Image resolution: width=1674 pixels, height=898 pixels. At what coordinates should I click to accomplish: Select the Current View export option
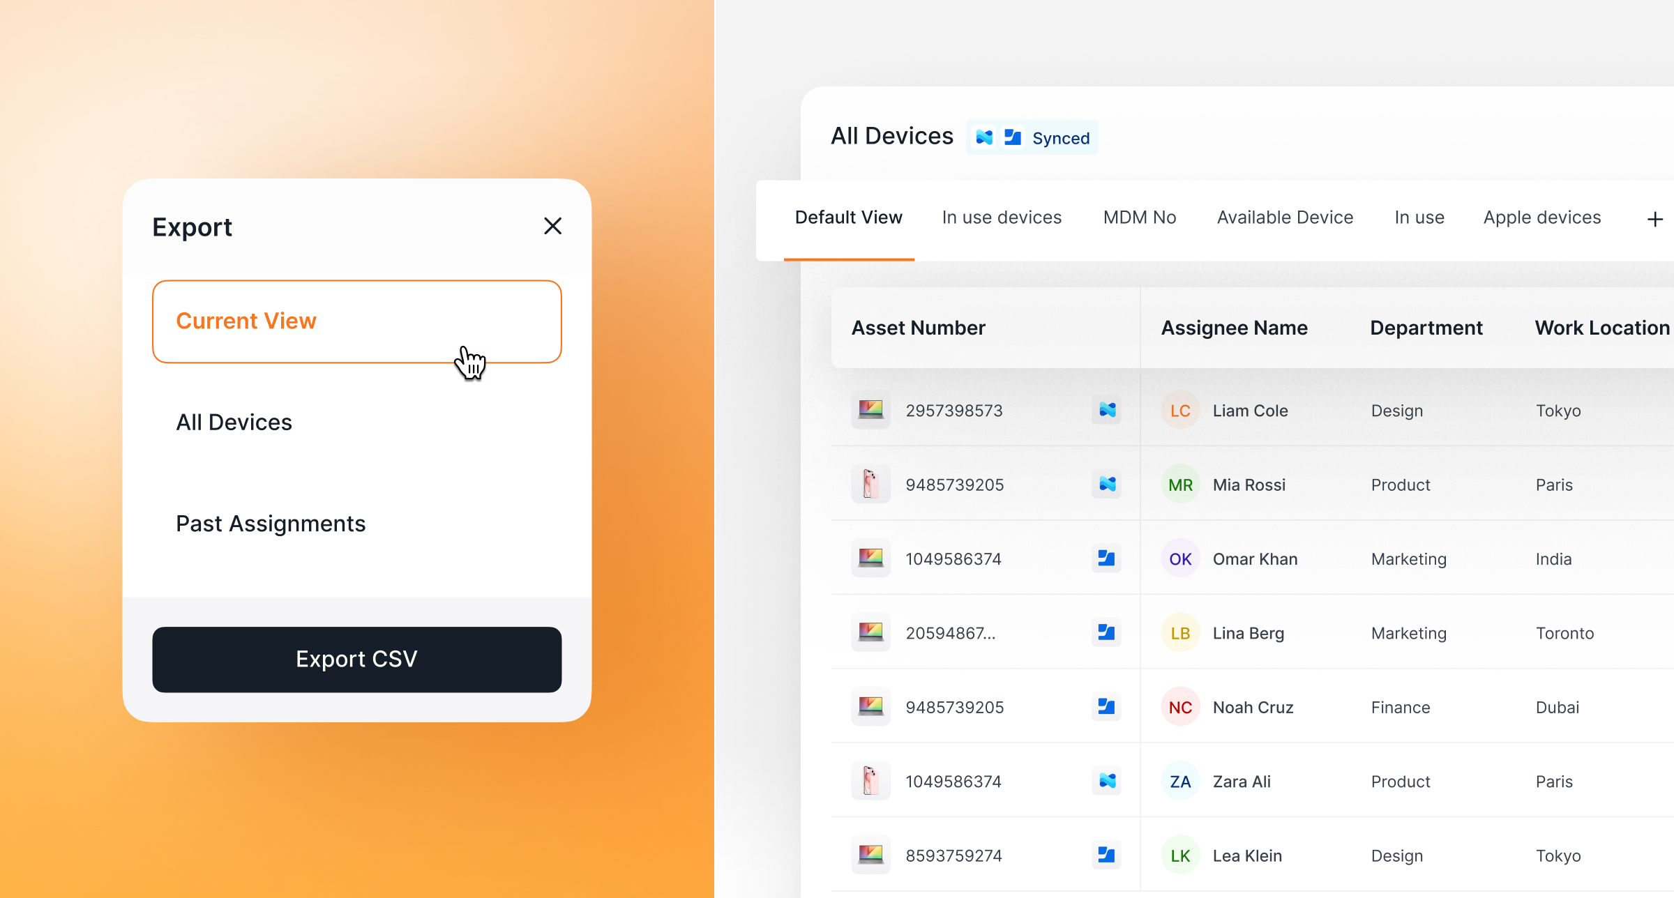tap(356, 321)
